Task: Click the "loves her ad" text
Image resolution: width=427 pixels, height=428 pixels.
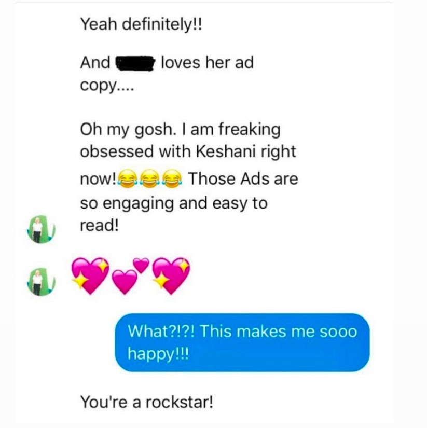Action: click(207, 62)
